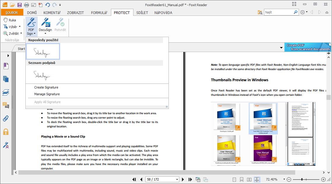Open the NÁPOVĚDA help tab
332x184 pixels.
pos(163,13)
